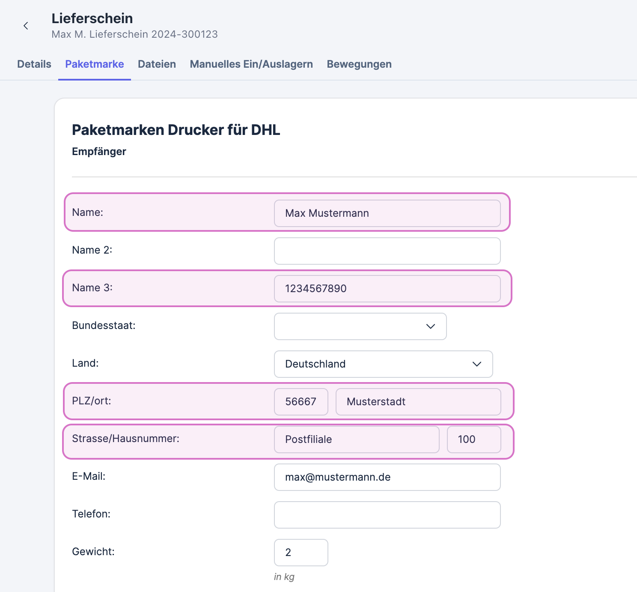Click the street field showing Postfiliale

[356, 440]
